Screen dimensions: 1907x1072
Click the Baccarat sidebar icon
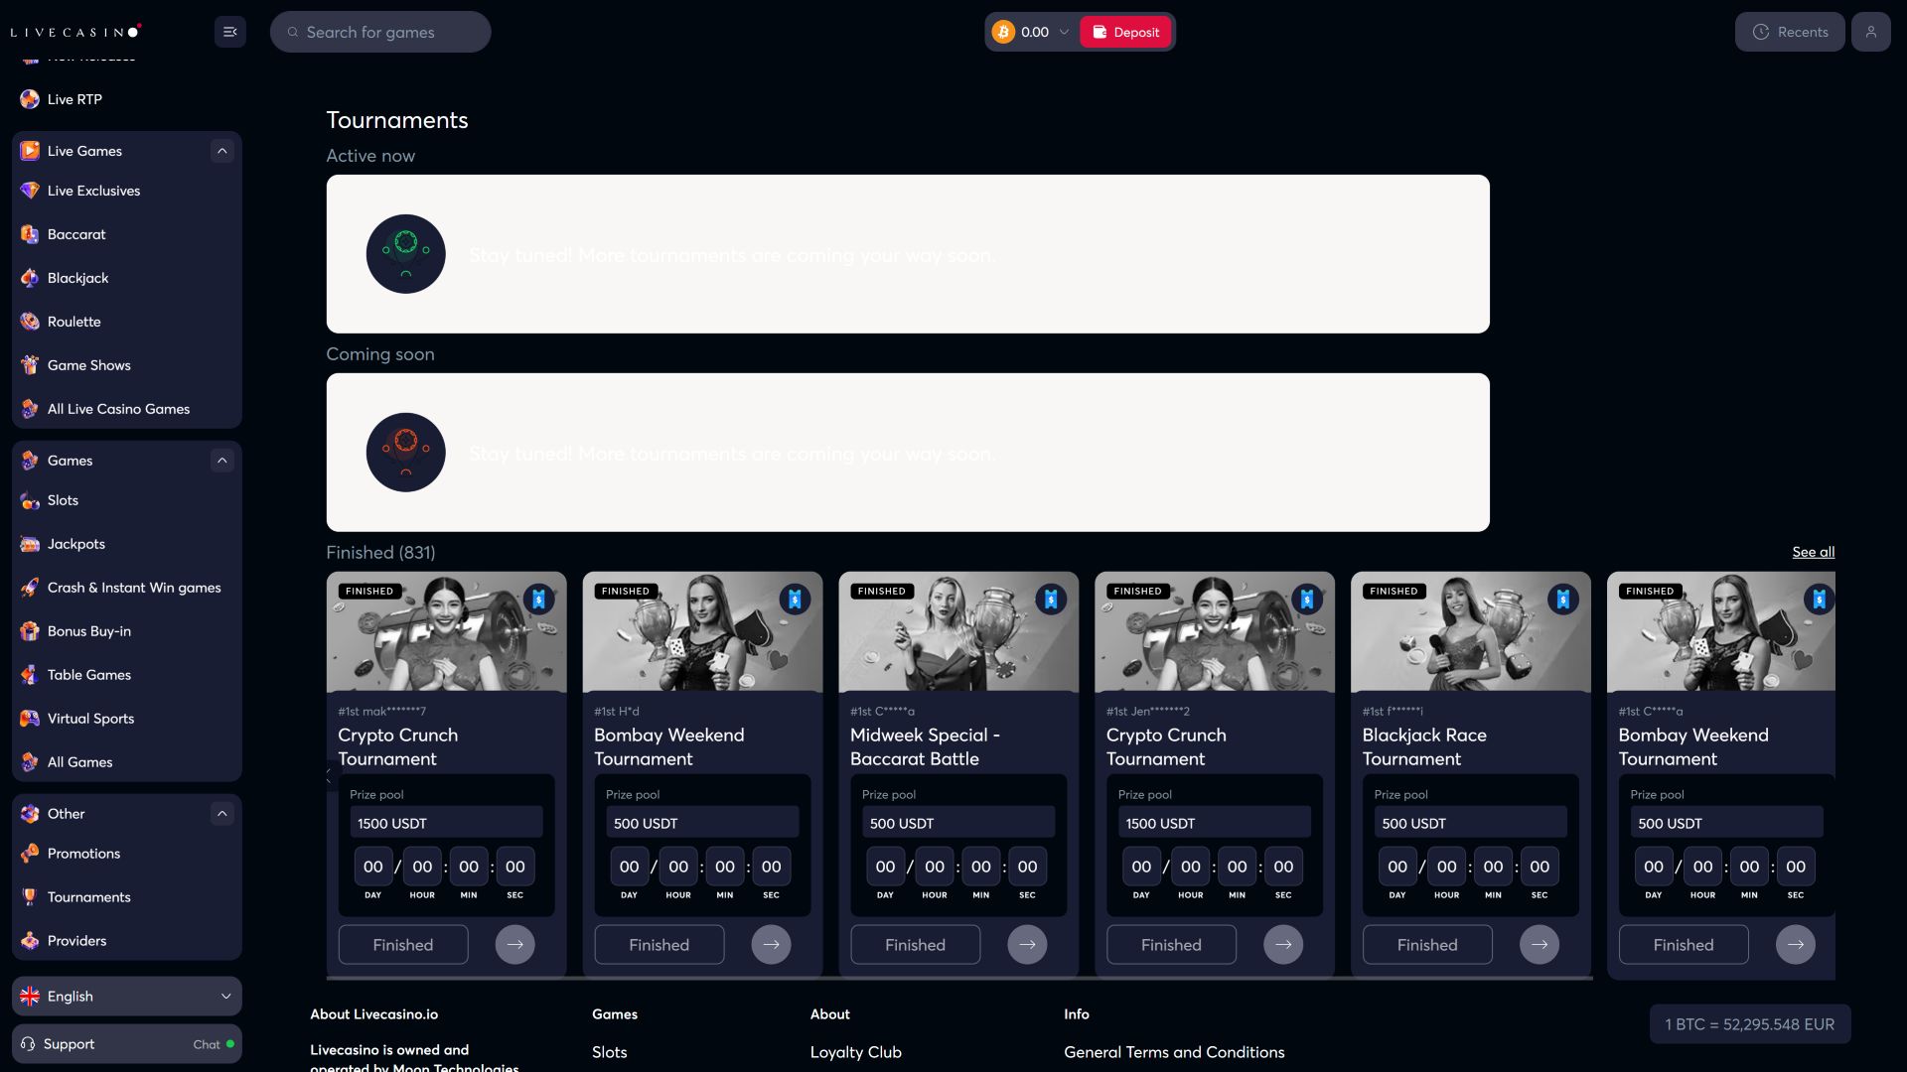pyautogui.click(x=30, y=234)
